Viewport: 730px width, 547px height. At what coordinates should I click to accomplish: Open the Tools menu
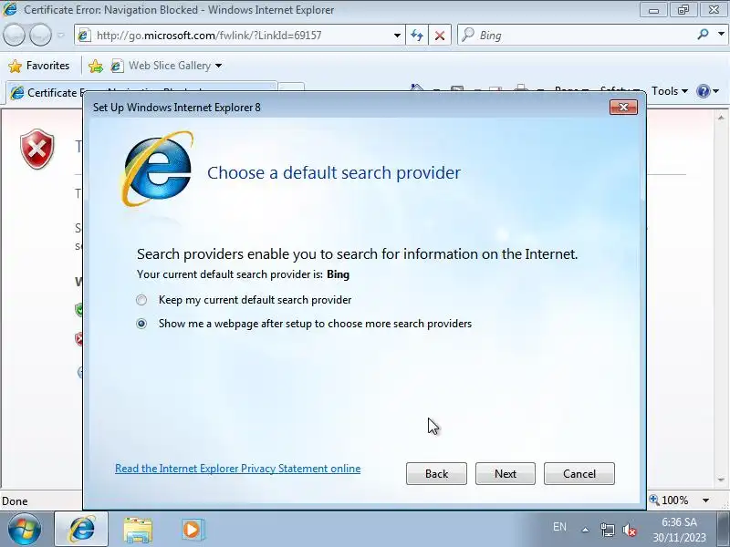(x=670, y=90)
